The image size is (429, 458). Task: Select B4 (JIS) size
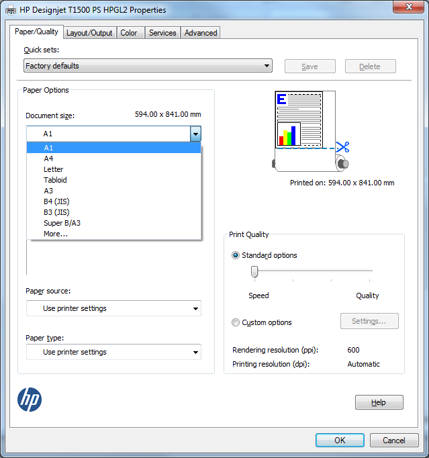pyautogui.click(x=113, y=201)
